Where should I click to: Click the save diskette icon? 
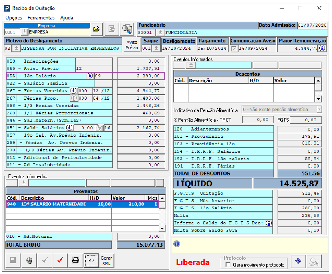coord(13,260)
